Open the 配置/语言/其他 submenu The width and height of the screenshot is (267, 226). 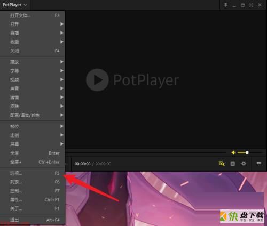32,115
